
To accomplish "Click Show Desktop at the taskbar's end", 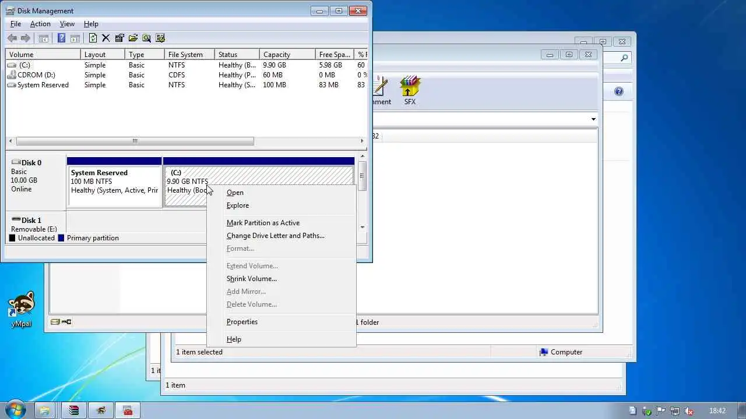I will tap(741, 410).
